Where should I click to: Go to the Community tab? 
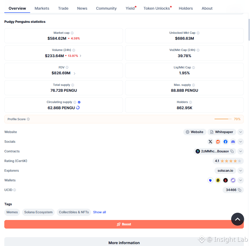coord(106,8)
